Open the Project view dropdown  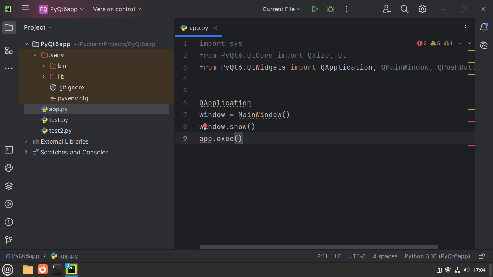[x=38, y=27]
